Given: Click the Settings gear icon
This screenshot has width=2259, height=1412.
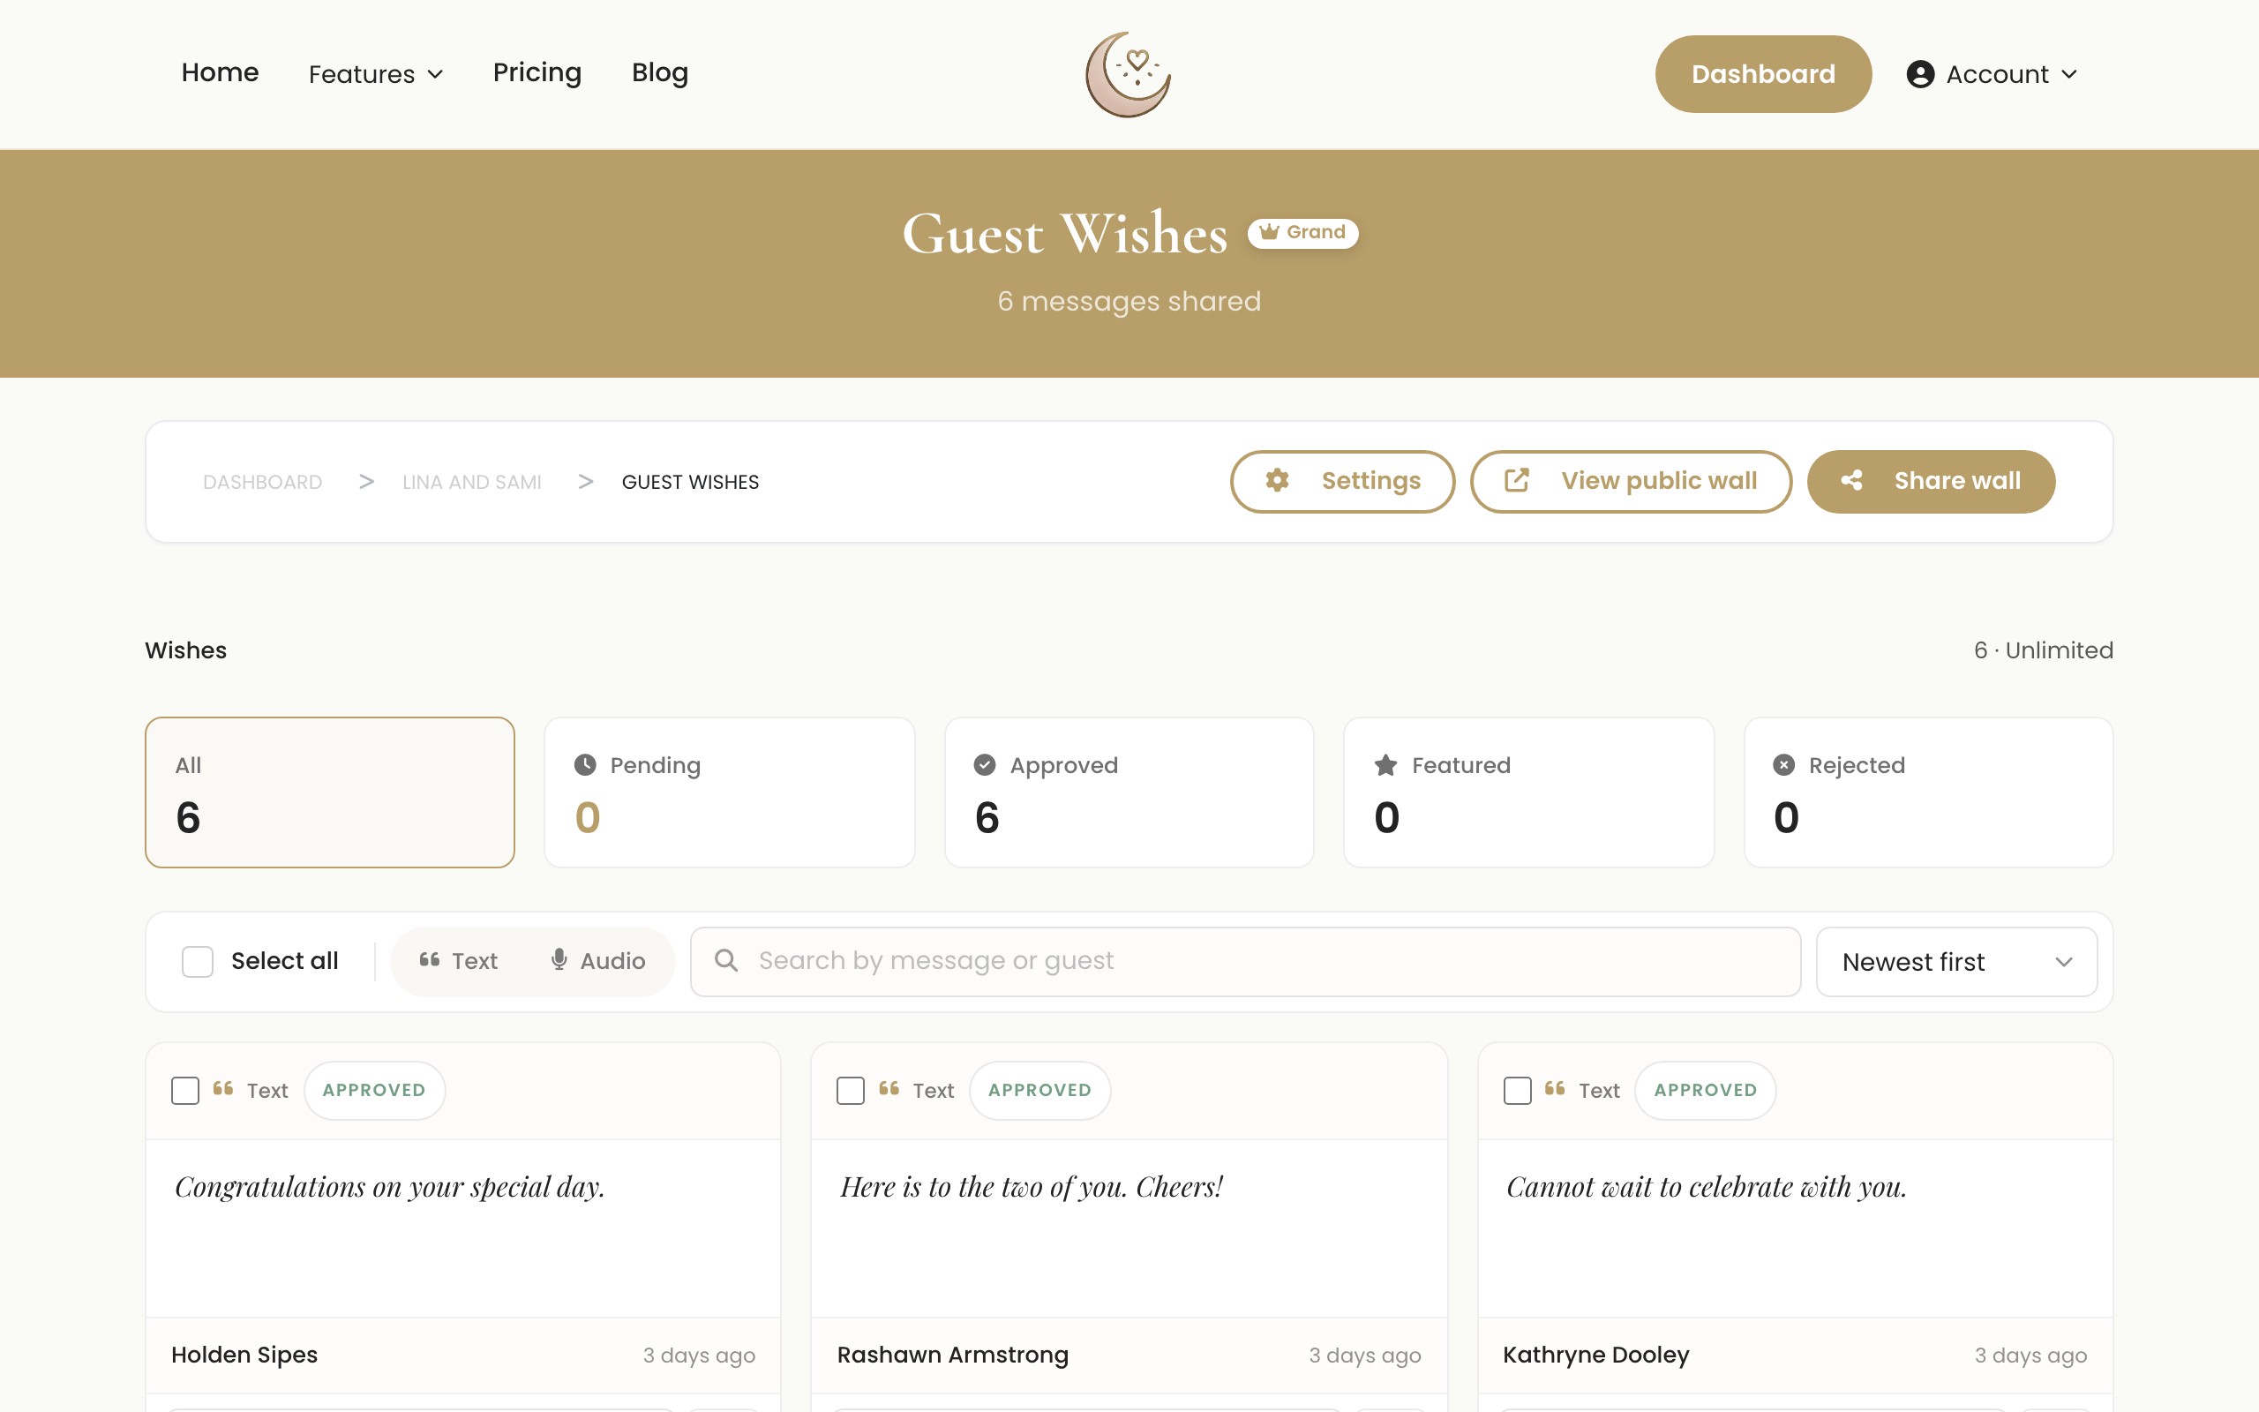Looking at the screenshot, I should (1277, 481).
